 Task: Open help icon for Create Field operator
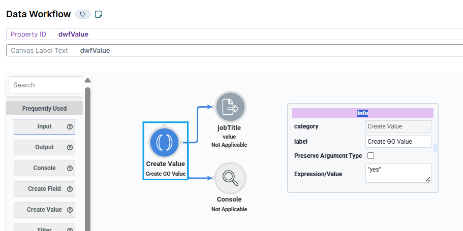[x=70, y=189]
